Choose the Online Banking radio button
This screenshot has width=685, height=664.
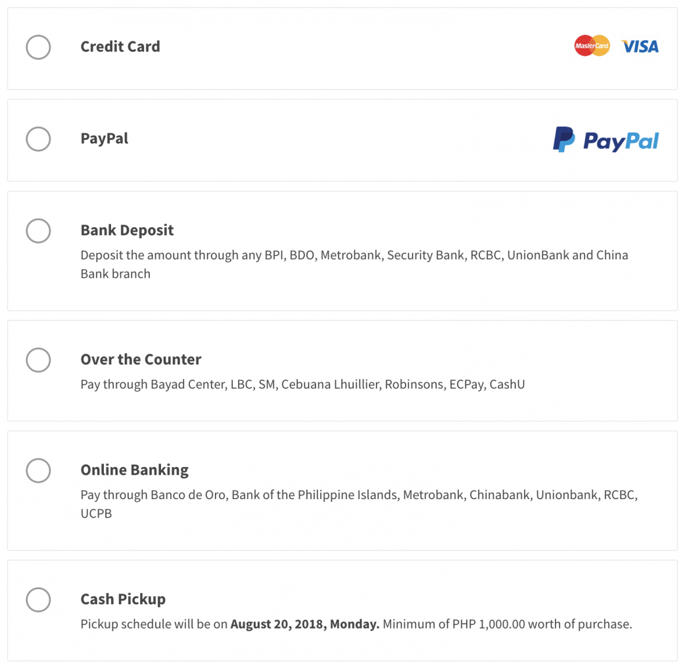pyautogui.click(x=38, y=470)
